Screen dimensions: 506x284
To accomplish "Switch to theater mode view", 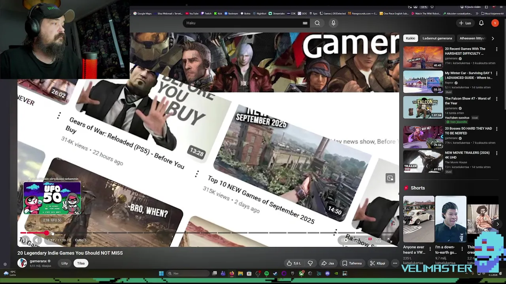I will tap(378, 240).
